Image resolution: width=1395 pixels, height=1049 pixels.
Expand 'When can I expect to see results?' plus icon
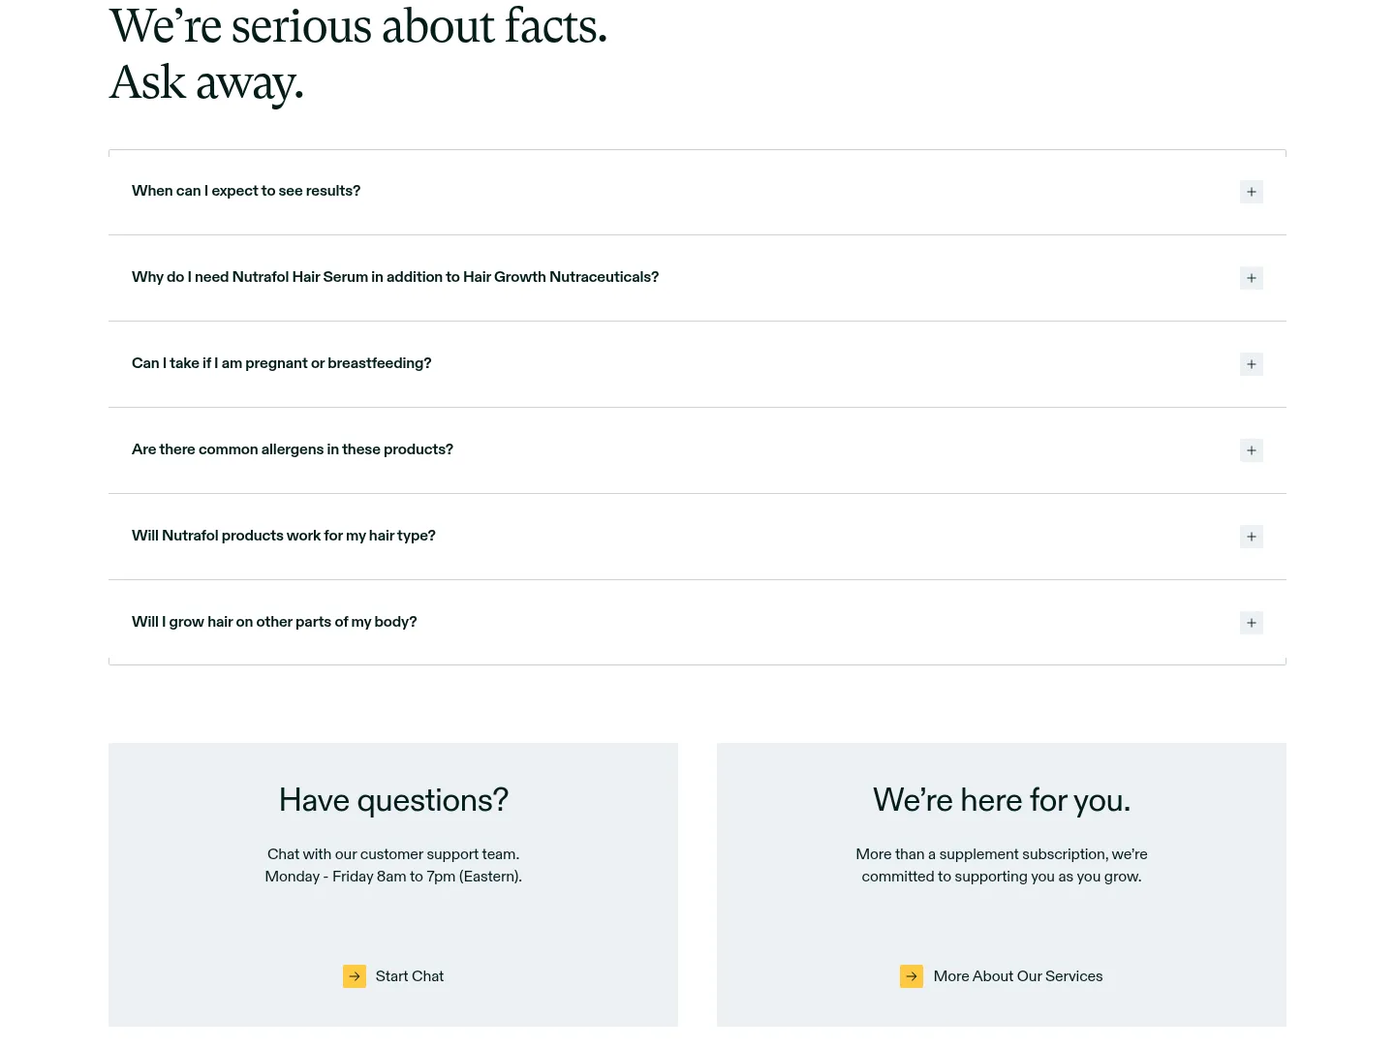pyautogui.click(x=1251, y=192)
